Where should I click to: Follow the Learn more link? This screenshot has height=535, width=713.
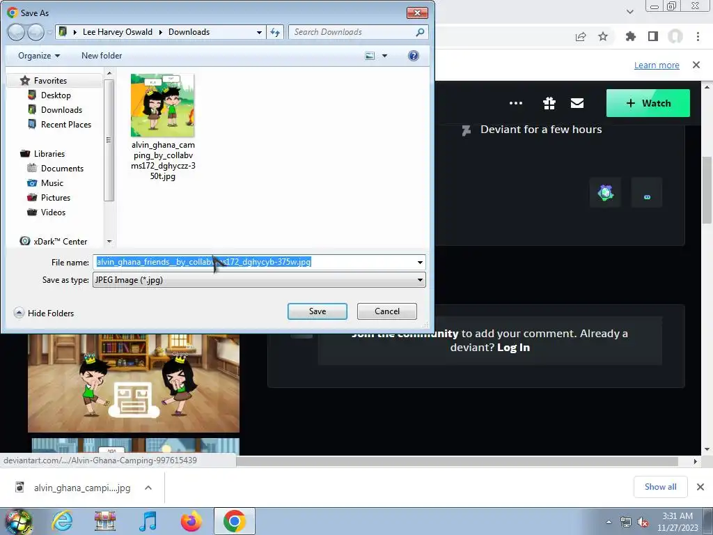tap(657, 65)
